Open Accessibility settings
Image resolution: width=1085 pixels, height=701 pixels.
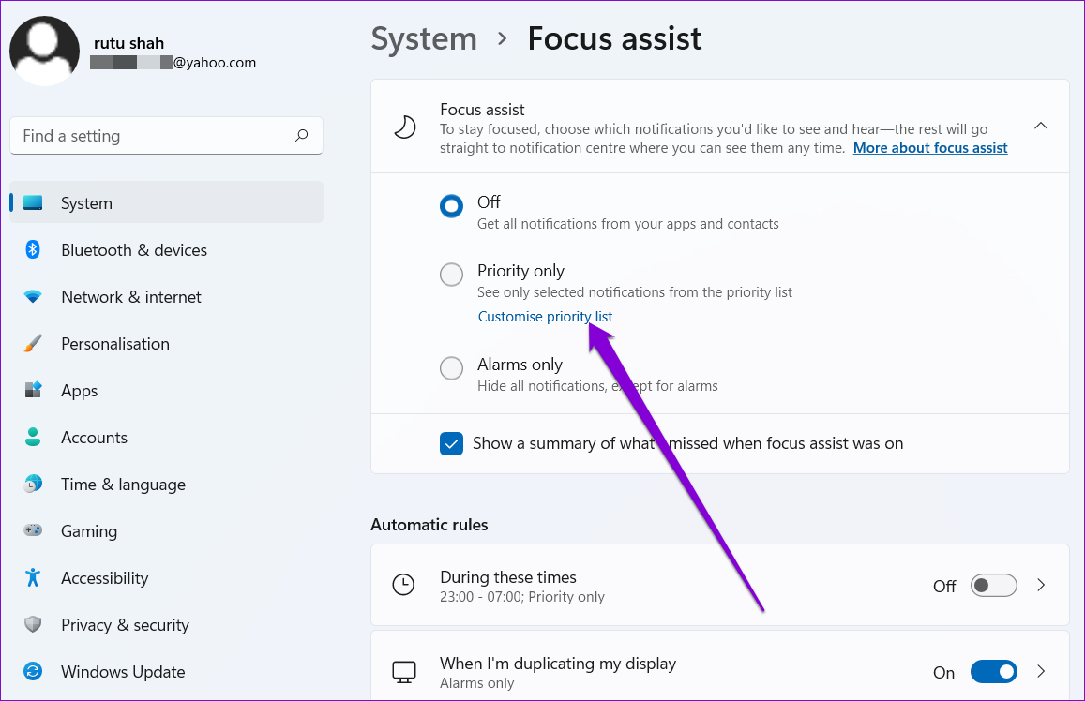[166, 578]
